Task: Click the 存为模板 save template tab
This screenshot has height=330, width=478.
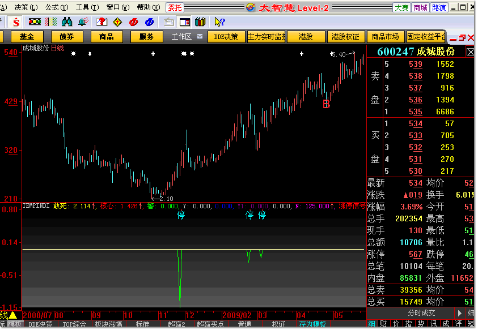Action: 312,324
